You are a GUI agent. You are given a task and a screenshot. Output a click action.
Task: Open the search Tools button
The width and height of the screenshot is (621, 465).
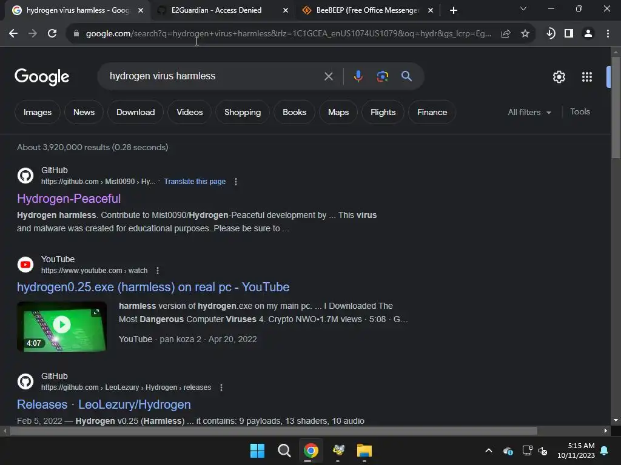[x=580, y=112]
